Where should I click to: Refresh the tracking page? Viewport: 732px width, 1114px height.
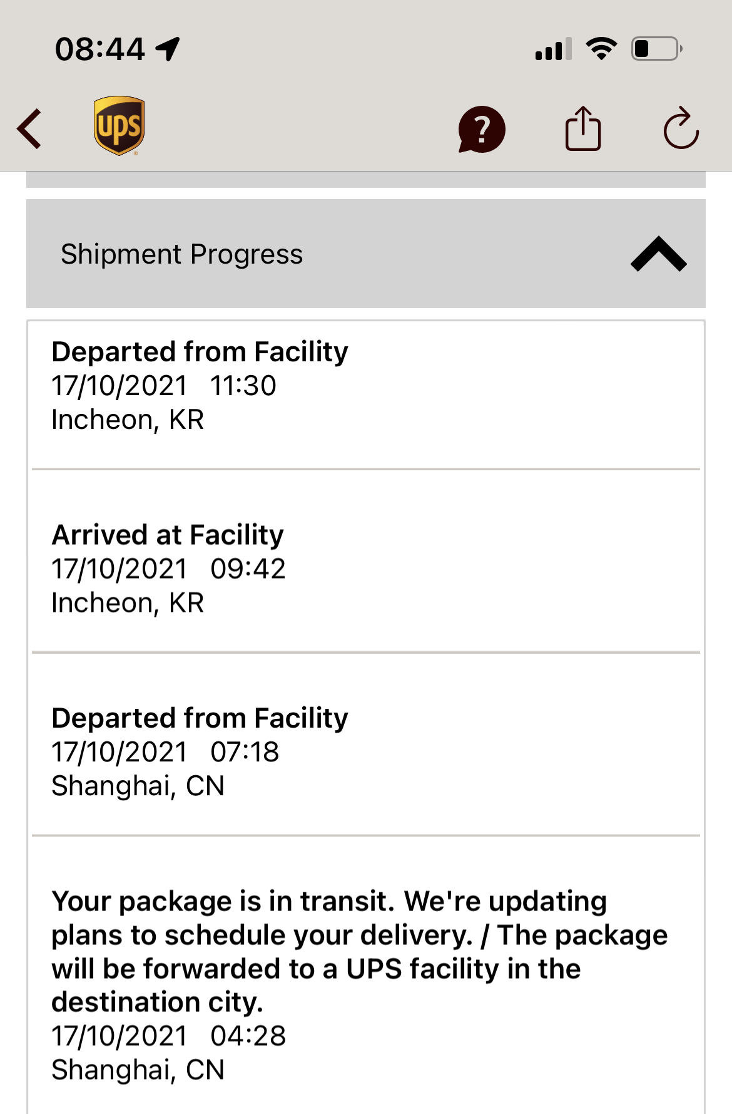click(x=681, y=128)
